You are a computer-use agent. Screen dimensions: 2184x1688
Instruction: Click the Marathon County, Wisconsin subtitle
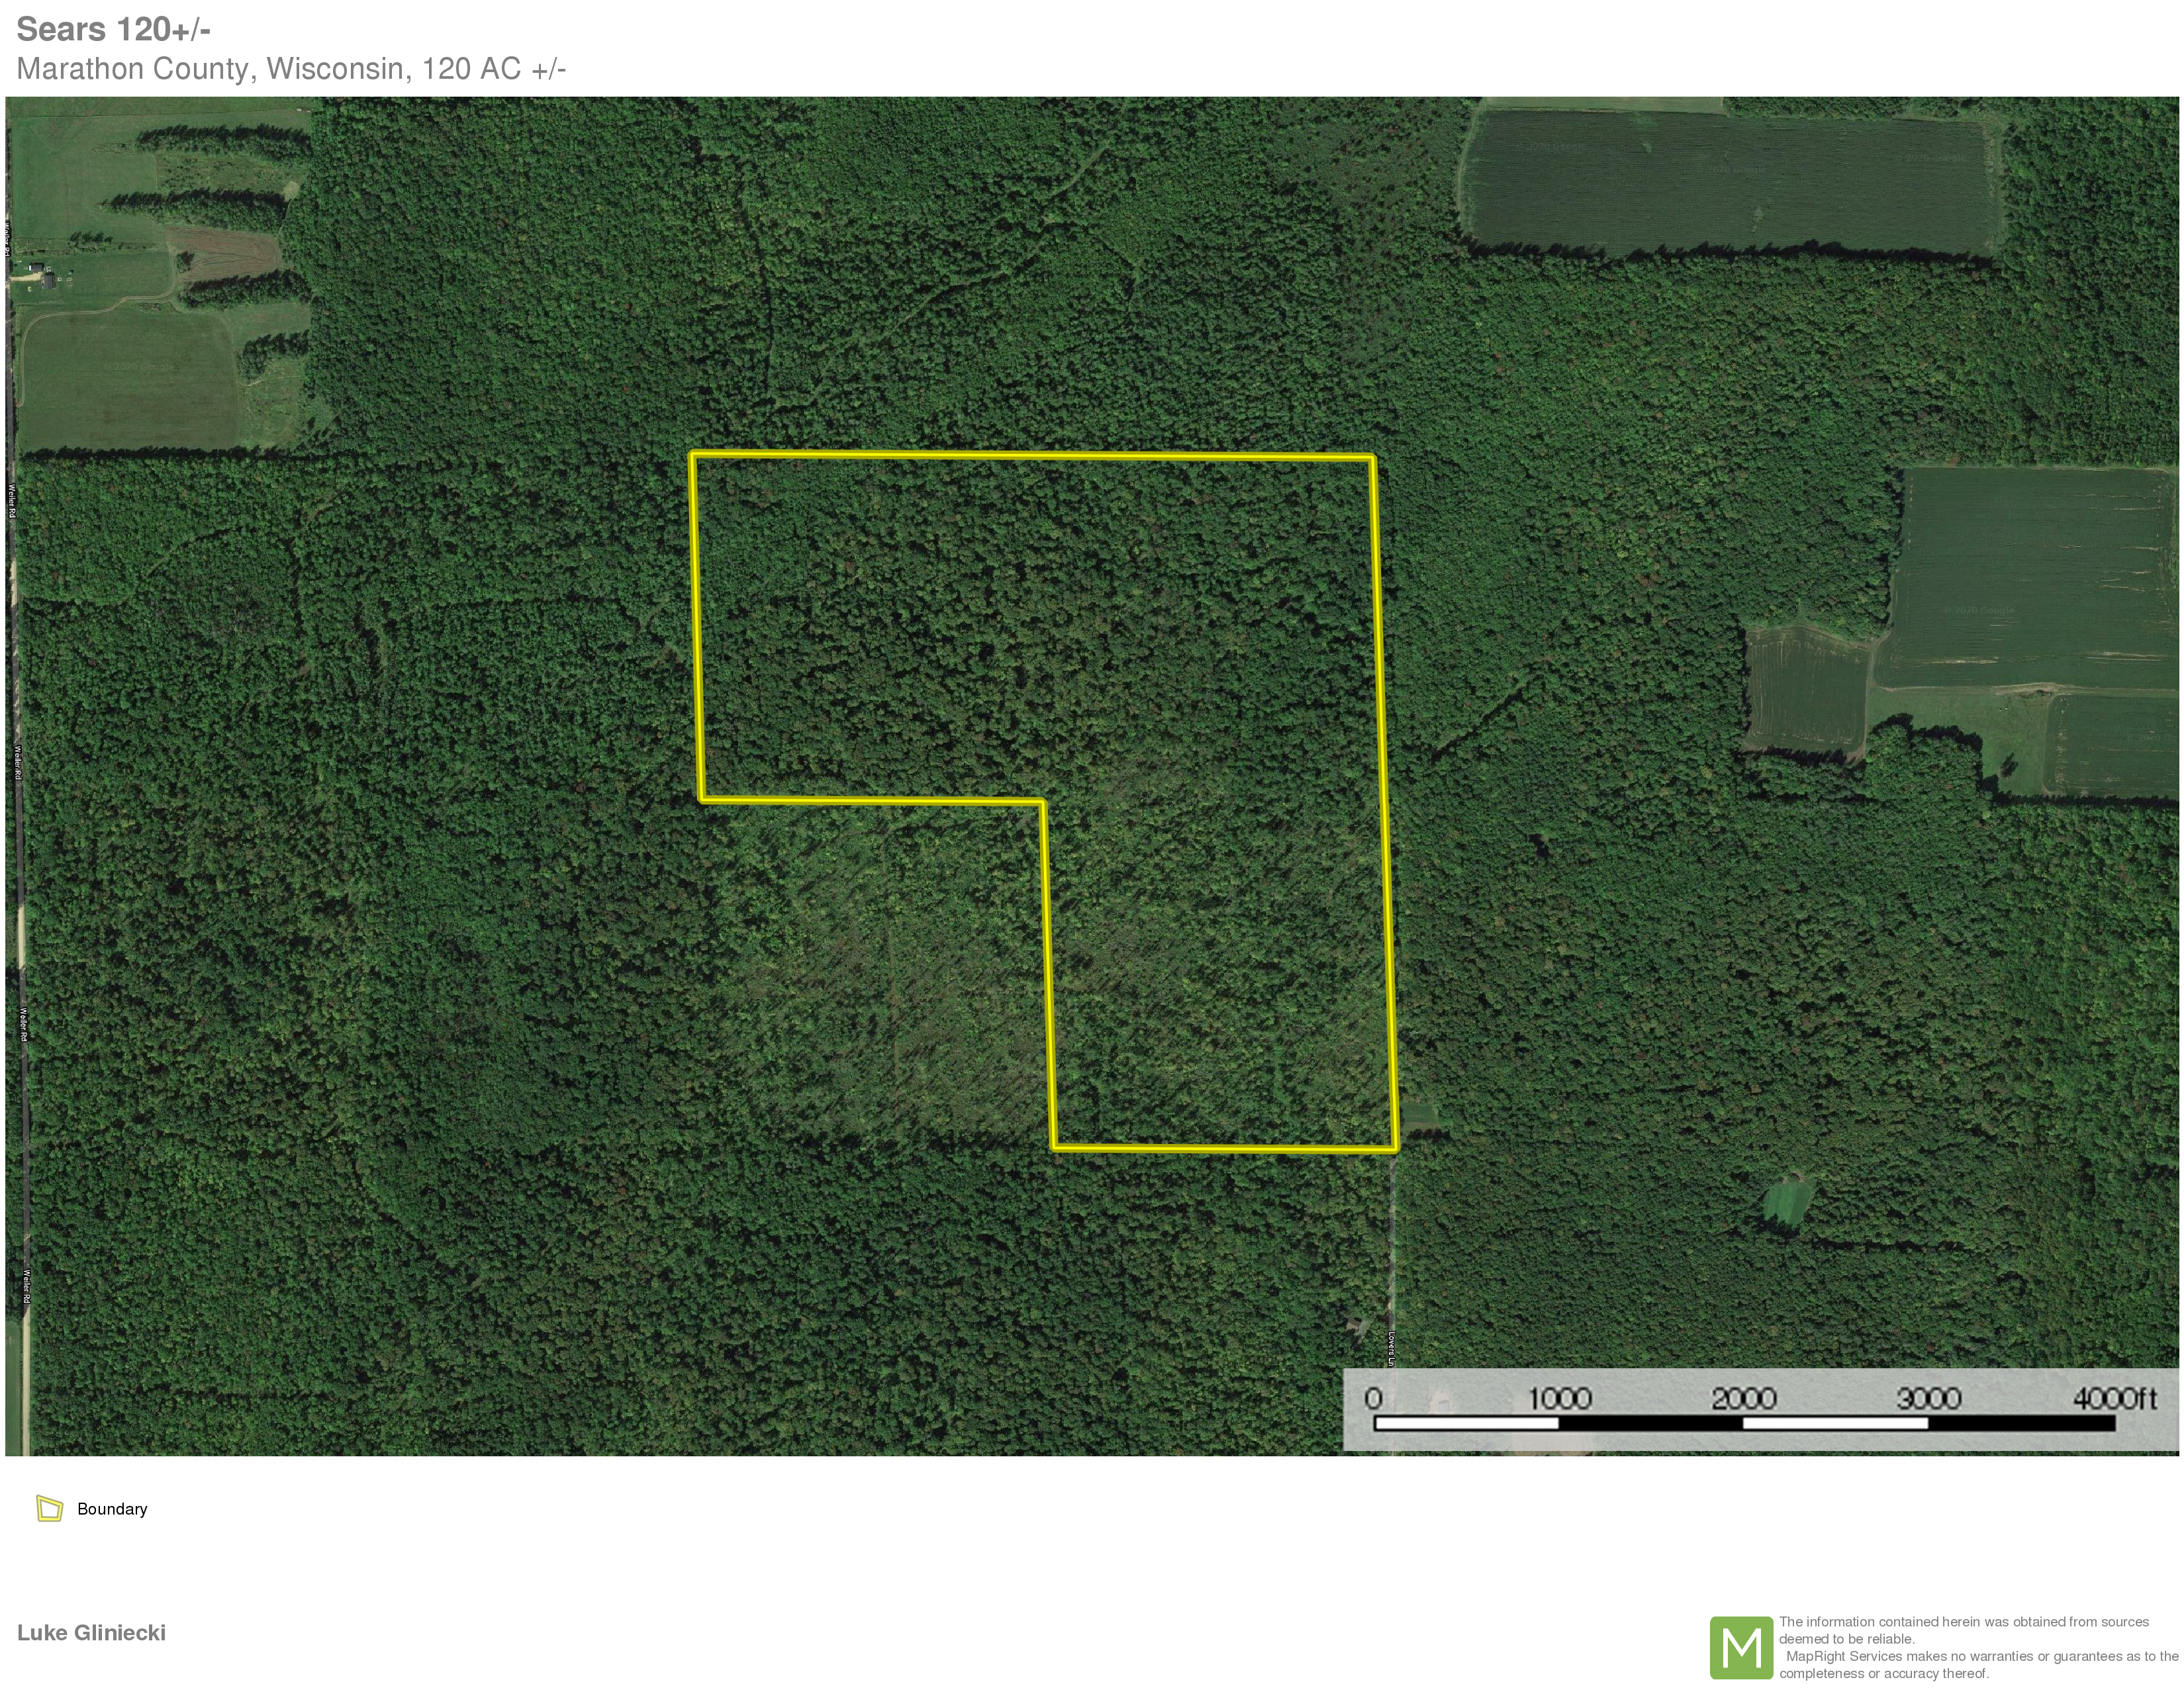(x=291, y=69)
